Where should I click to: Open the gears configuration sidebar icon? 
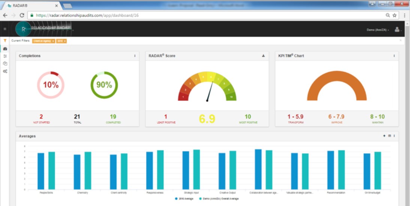[5, 71]
